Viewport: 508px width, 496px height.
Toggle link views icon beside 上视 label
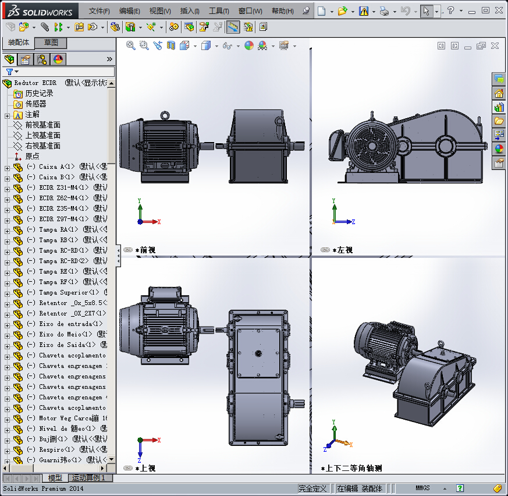(128, 468)
